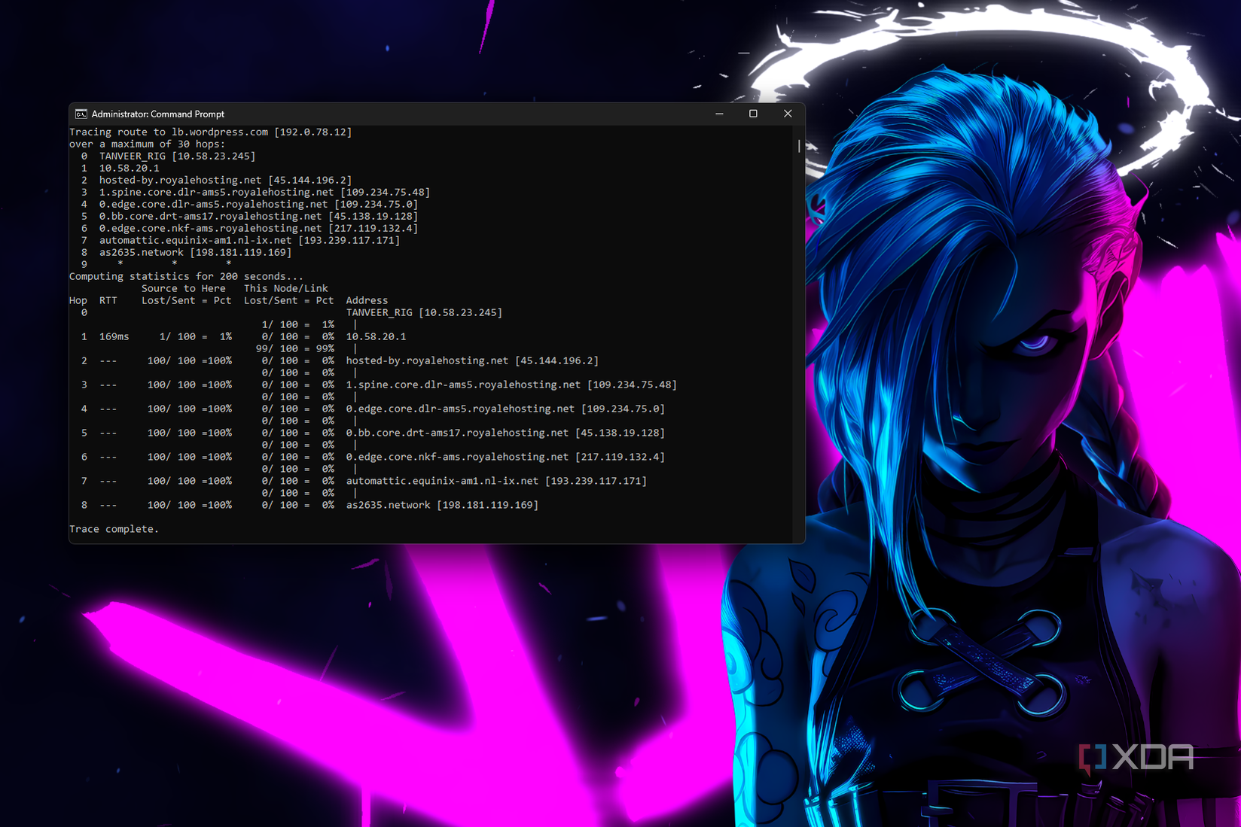Click the Command Prompt vertical scrollbar thumb
This screenshot has width=1241, height=827.
(x=799, y=145)
